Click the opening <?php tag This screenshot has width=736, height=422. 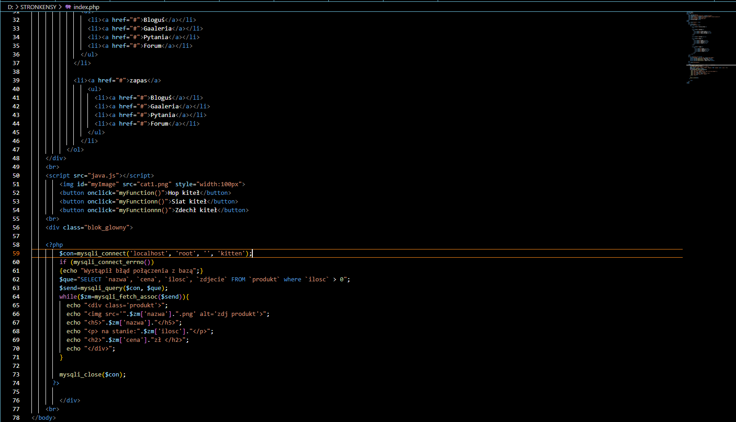[54, 245]
